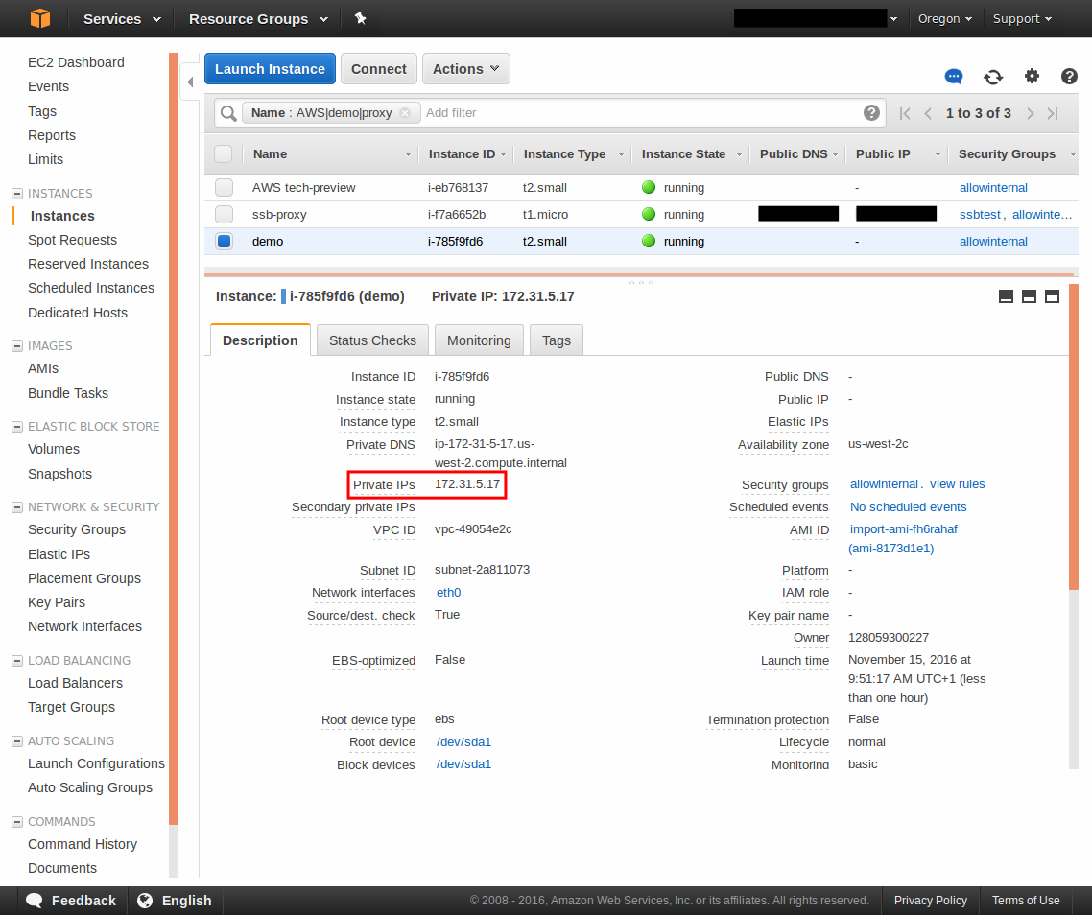Image resolution: width=1092 pixels, height=915 pixels.
Task: Click the pin shortcut icon in top bar
Action: (x=360, y=18)
